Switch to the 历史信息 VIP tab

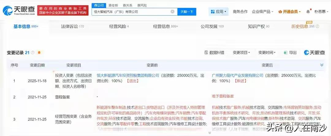tap(303, 27)
